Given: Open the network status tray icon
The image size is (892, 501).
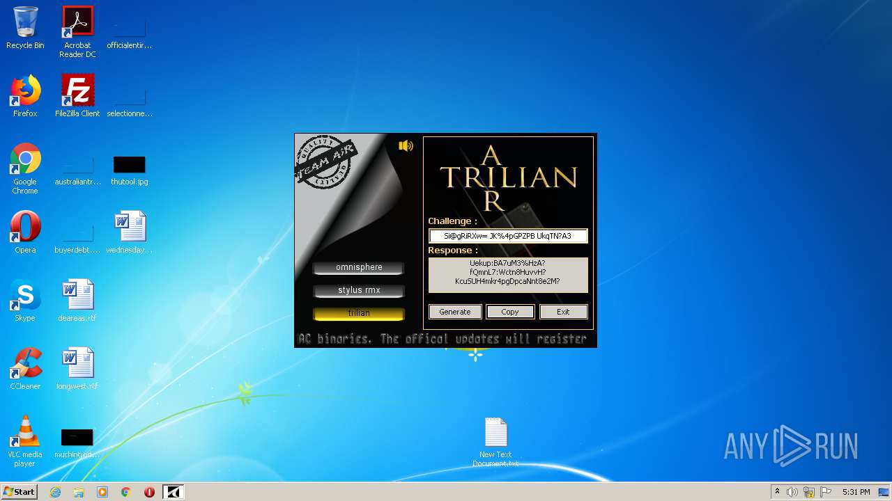Looking at the screenshot, I should point(809,492).
